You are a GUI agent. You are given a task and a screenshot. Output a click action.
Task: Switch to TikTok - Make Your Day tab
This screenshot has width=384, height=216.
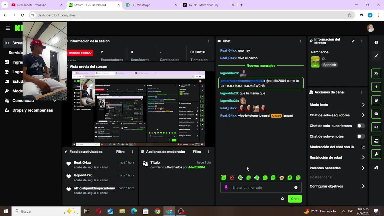[208, 5]
